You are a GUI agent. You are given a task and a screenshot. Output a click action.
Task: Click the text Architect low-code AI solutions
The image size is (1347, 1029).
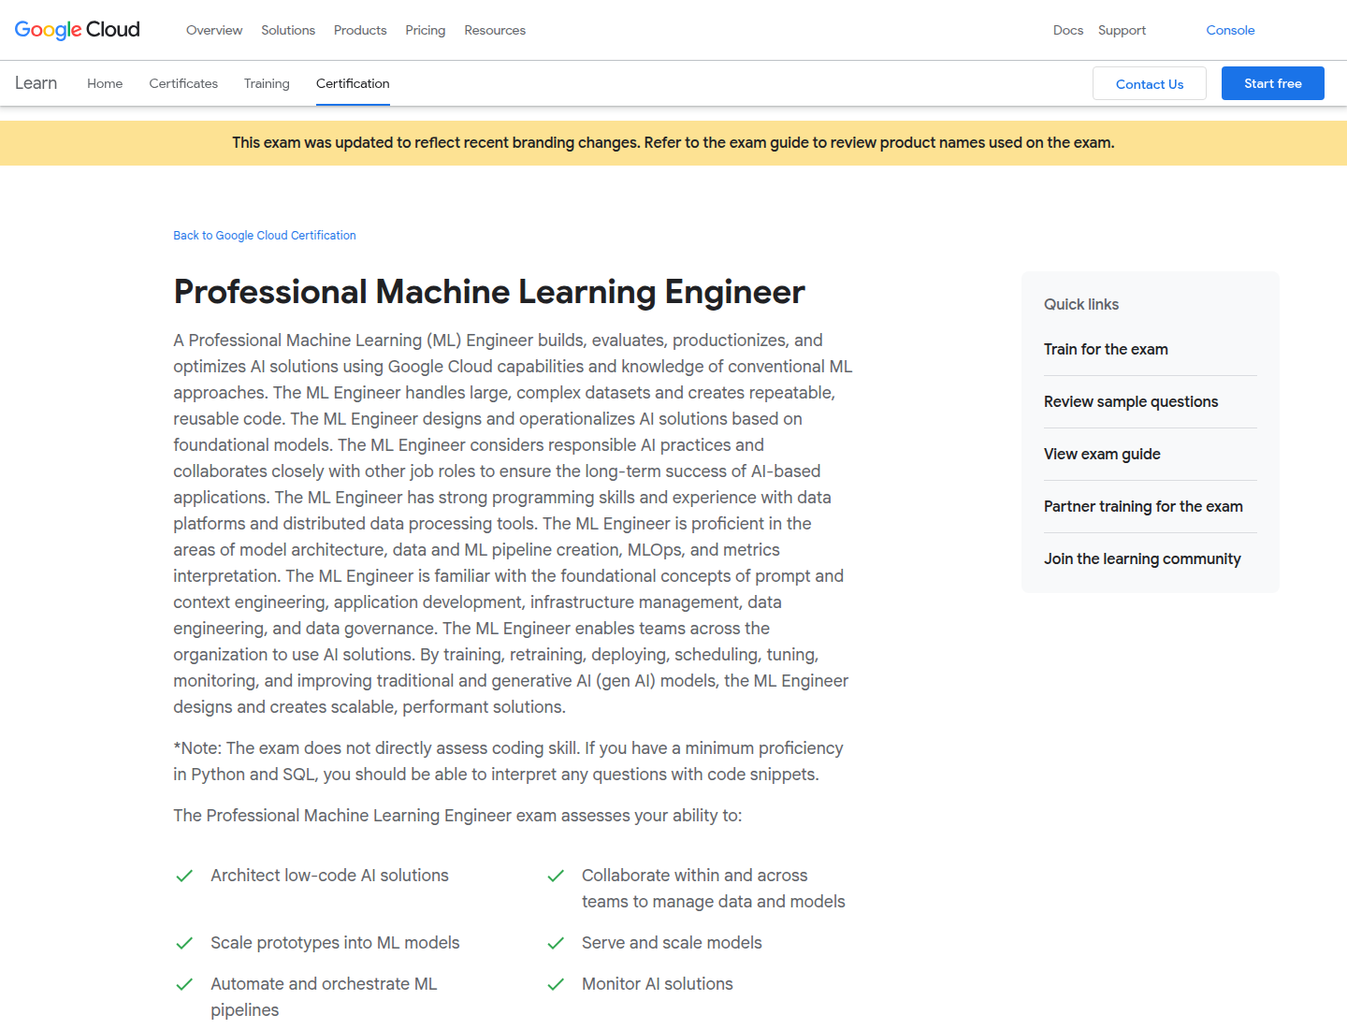(329, 876)
